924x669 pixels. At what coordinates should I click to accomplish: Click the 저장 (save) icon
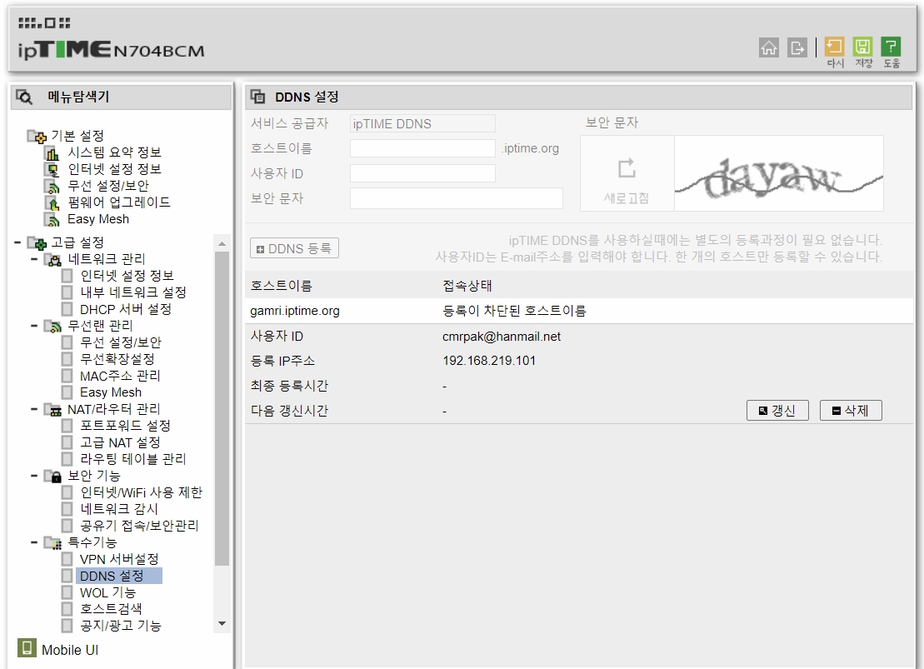pyautogui.click(x=862, y=47)
